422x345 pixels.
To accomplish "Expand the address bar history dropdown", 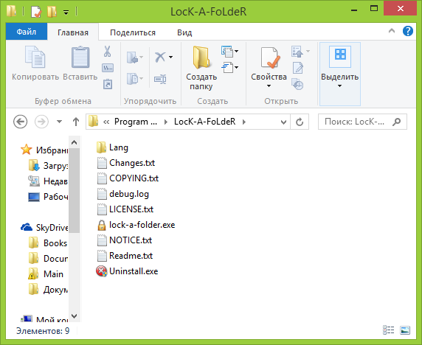I will point(283,122).
